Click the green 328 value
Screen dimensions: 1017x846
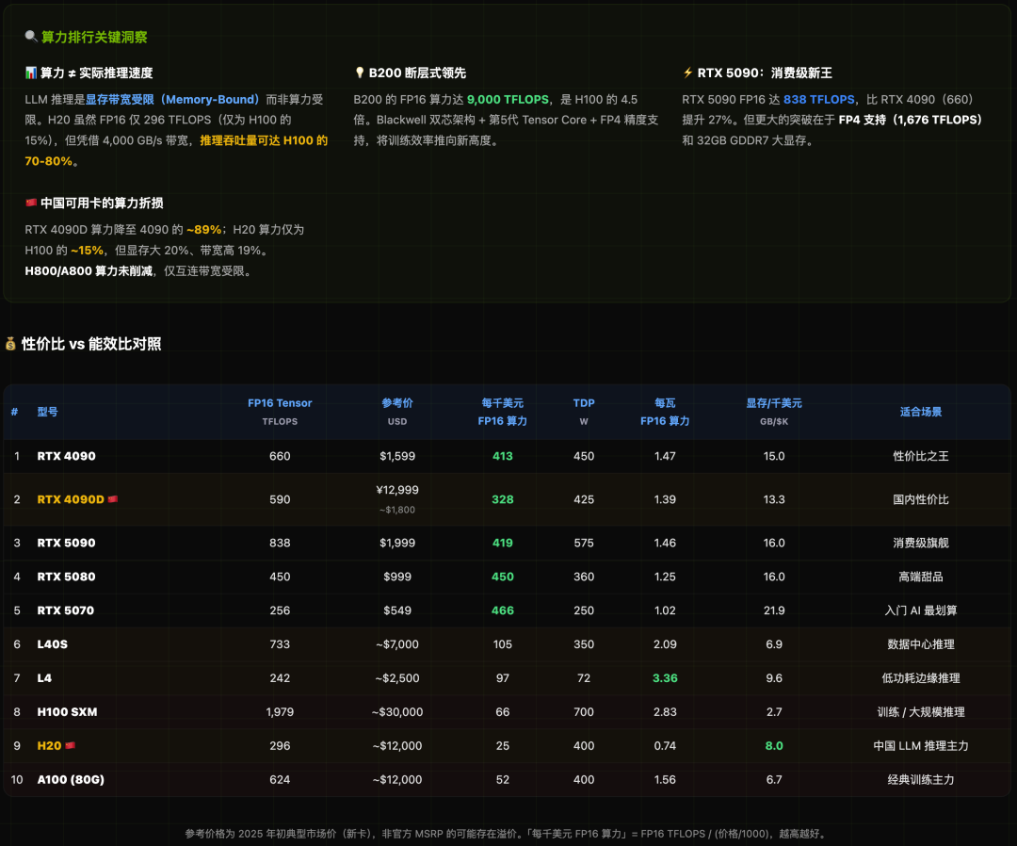point(502,499)
